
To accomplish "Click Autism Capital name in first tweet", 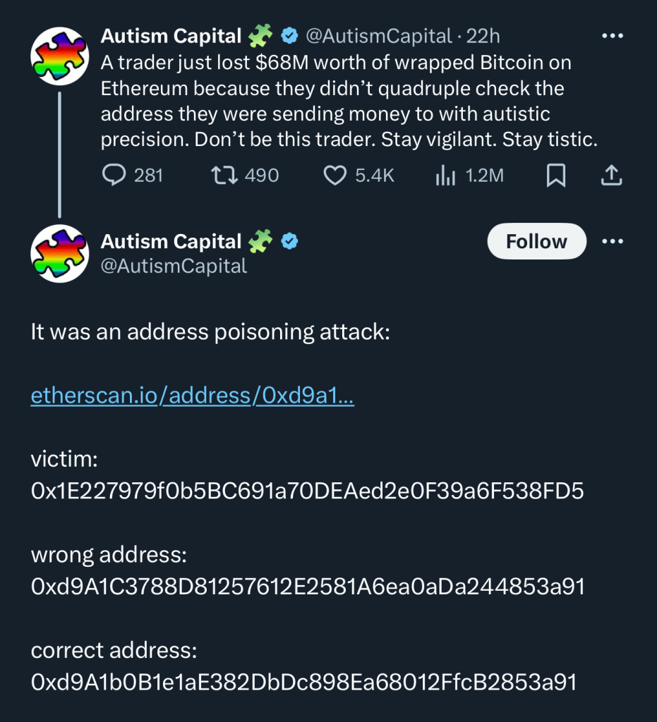I will [171, 35].
